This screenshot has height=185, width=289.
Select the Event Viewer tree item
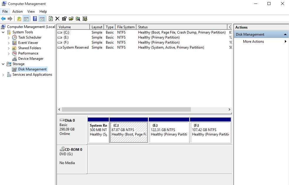coord(28,42)
